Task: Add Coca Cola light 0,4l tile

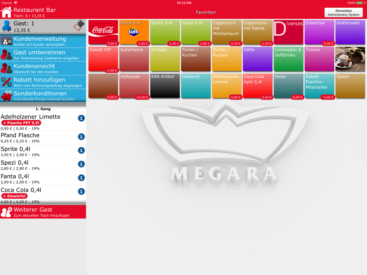Action: pyautogui.click(x=258, y=86)
